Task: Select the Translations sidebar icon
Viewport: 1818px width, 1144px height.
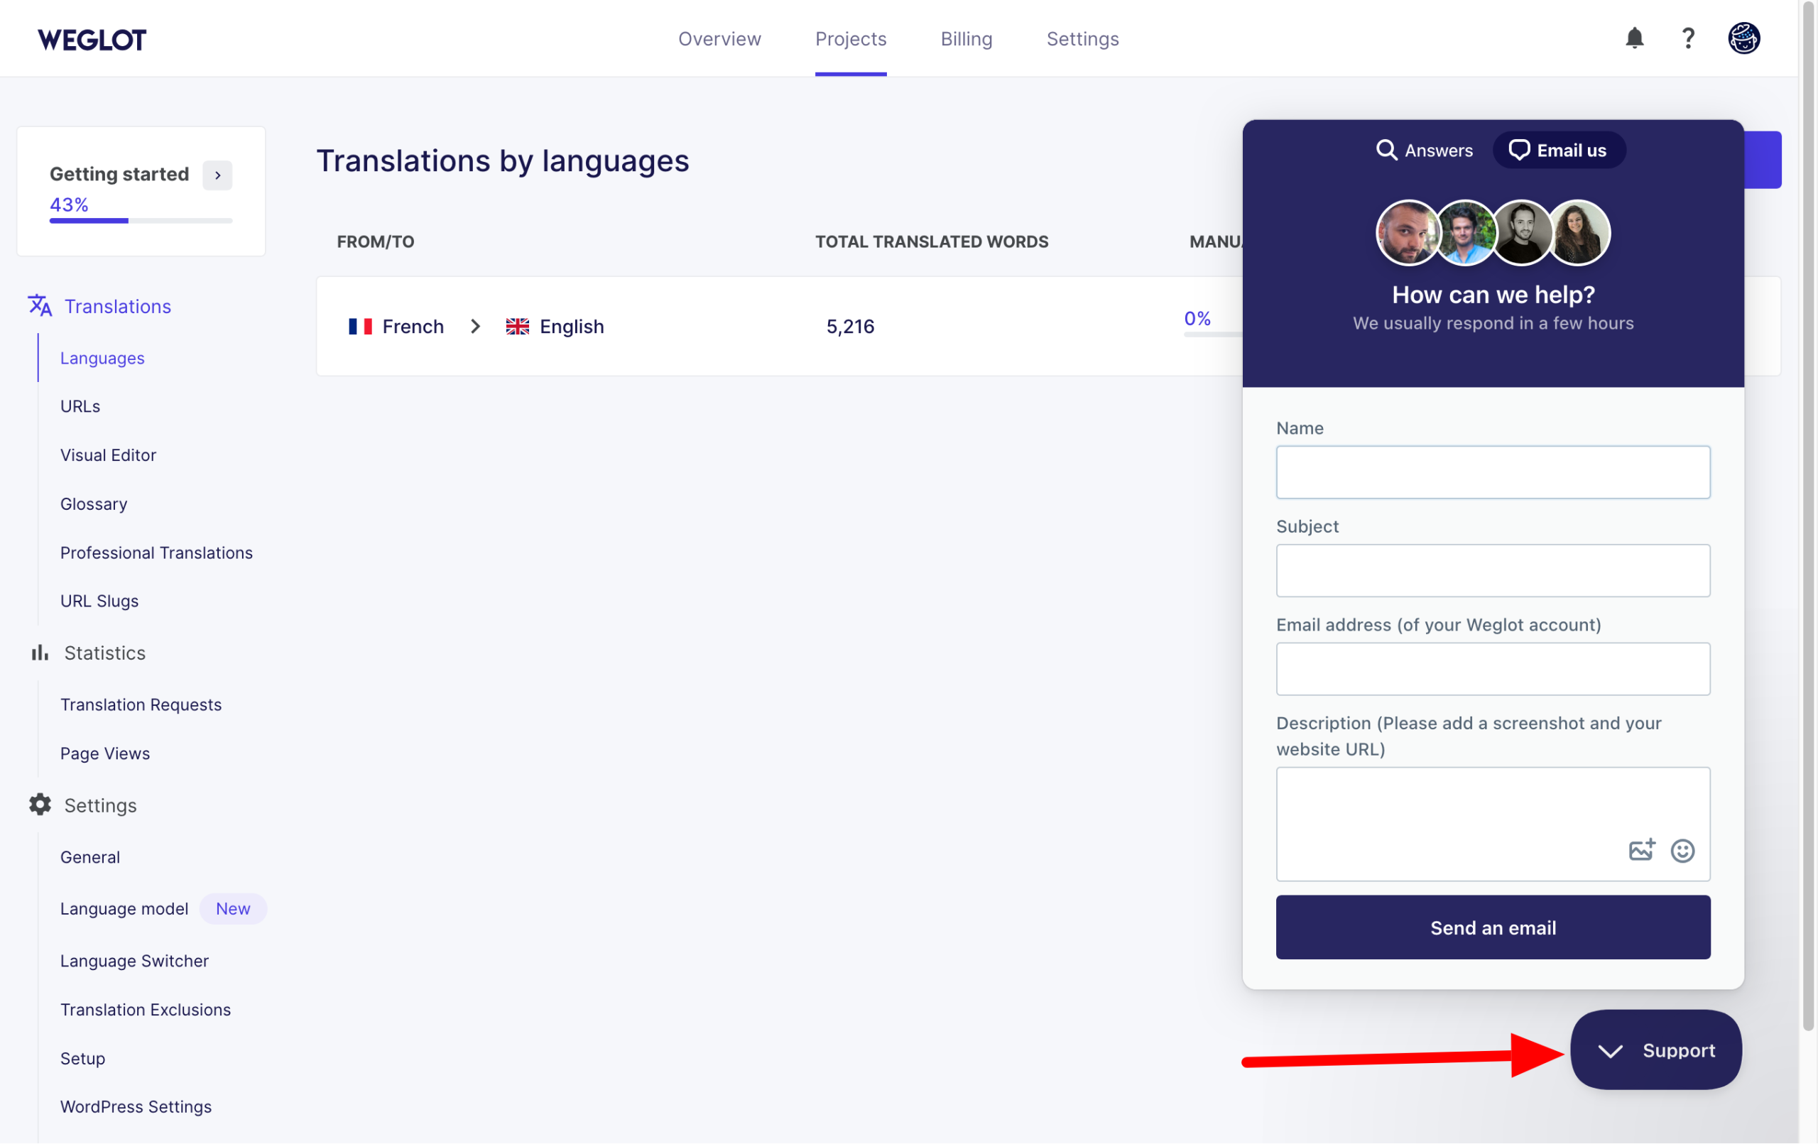Action: (x=39, y=306)
